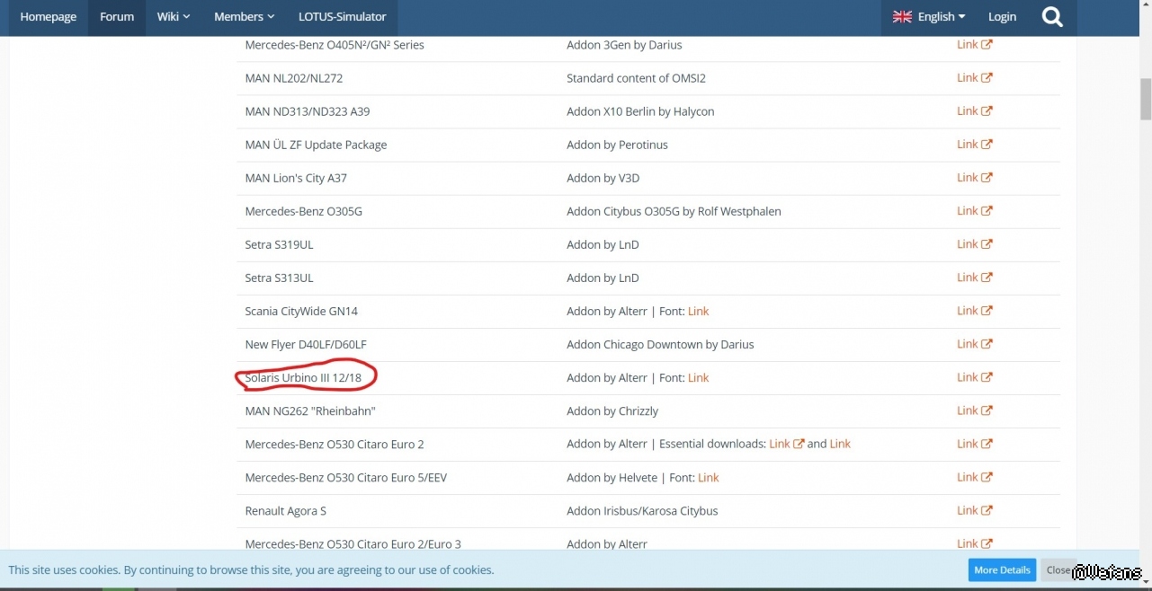The width and height of the screenshot is (1152, 591).
Task: Click the Link for MAN NG262 Rheinbahn
Action: tap(967, 410)
